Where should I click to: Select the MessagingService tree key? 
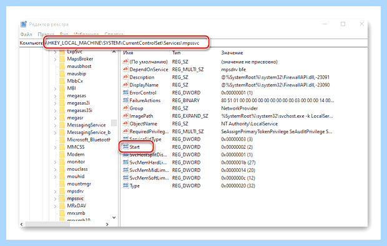(86, 125)
